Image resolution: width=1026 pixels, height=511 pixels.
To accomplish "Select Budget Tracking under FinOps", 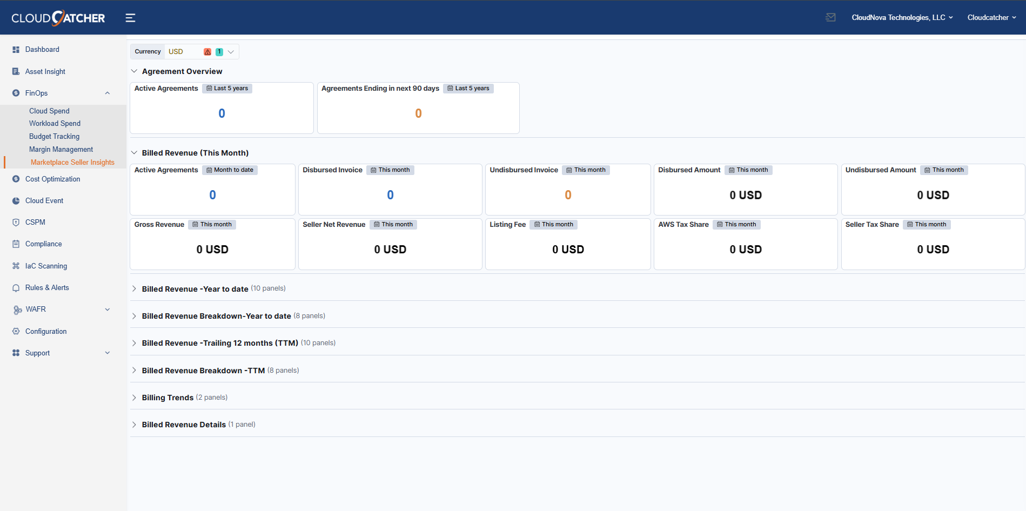I will [x=54, y=136].
